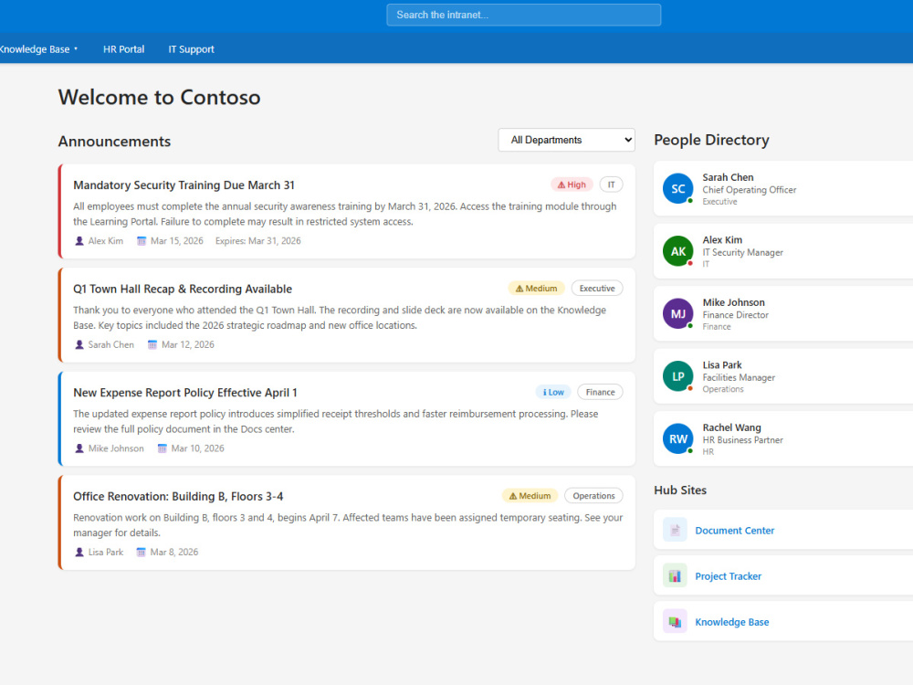
Task: Click the High priority badge
Action: pyautogui.click(x=572, y=184)
